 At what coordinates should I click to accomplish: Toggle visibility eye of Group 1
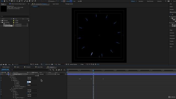pyautogui.click(x=1, y=77)
